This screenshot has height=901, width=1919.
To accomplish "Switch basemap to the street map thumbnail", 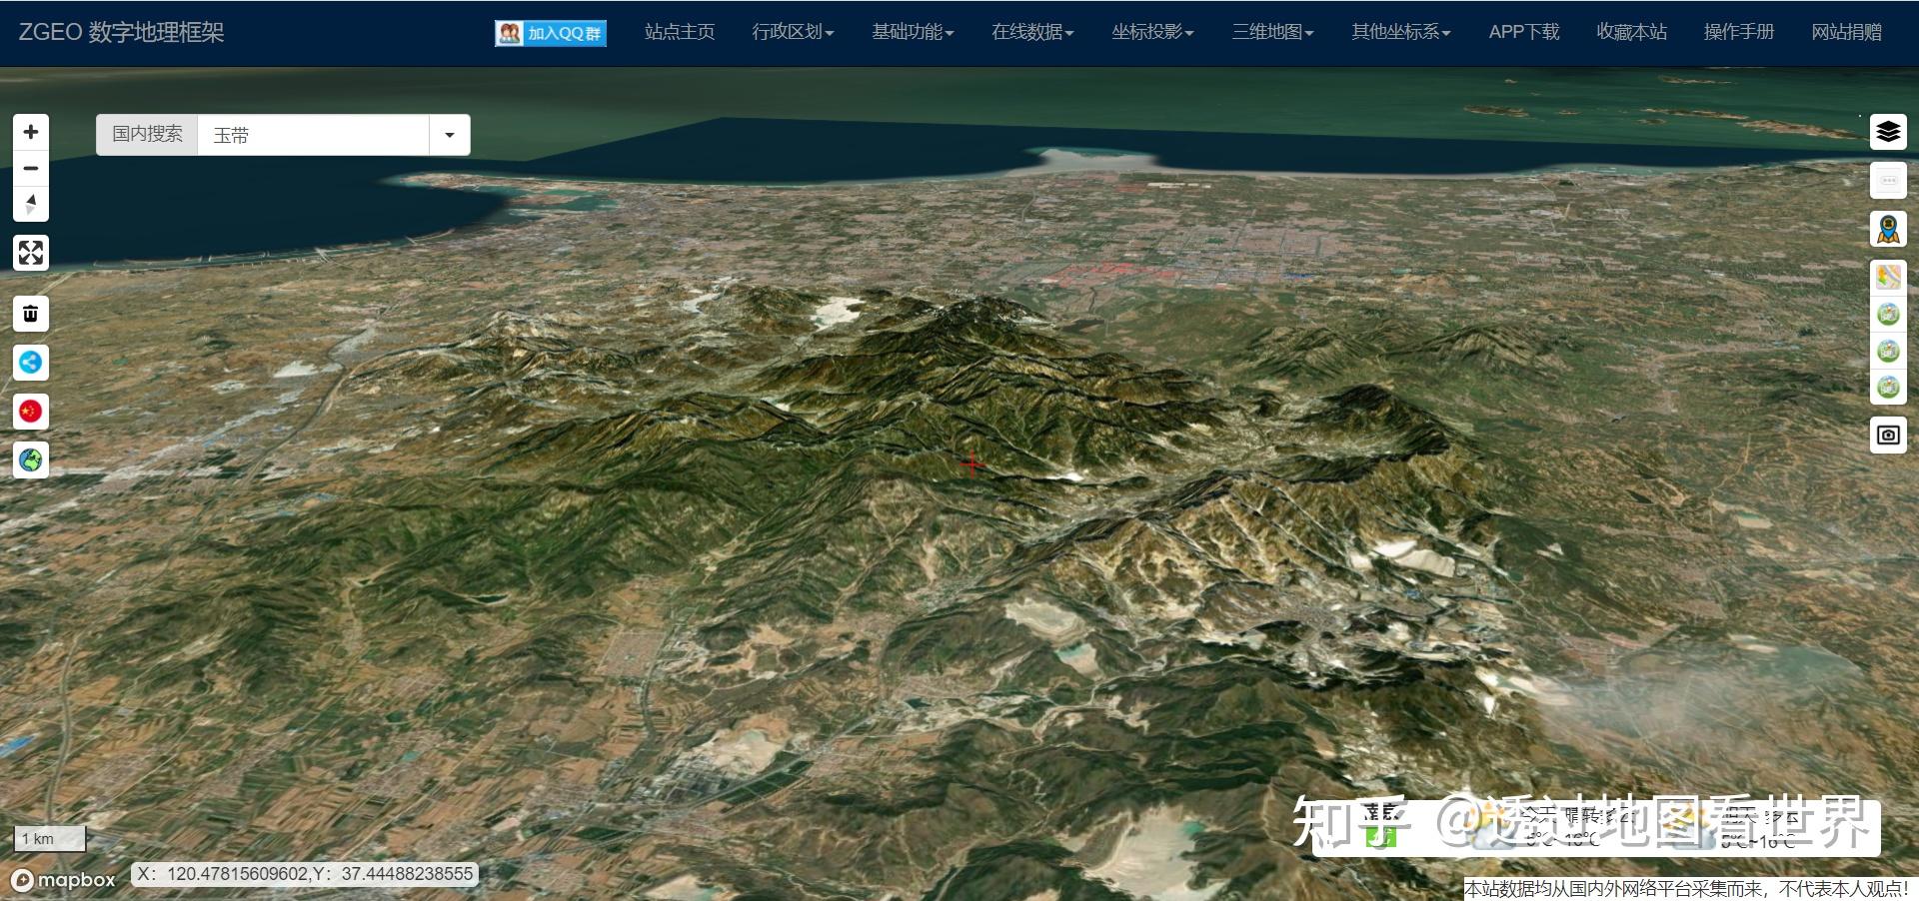I will [x=1888, y=276].
